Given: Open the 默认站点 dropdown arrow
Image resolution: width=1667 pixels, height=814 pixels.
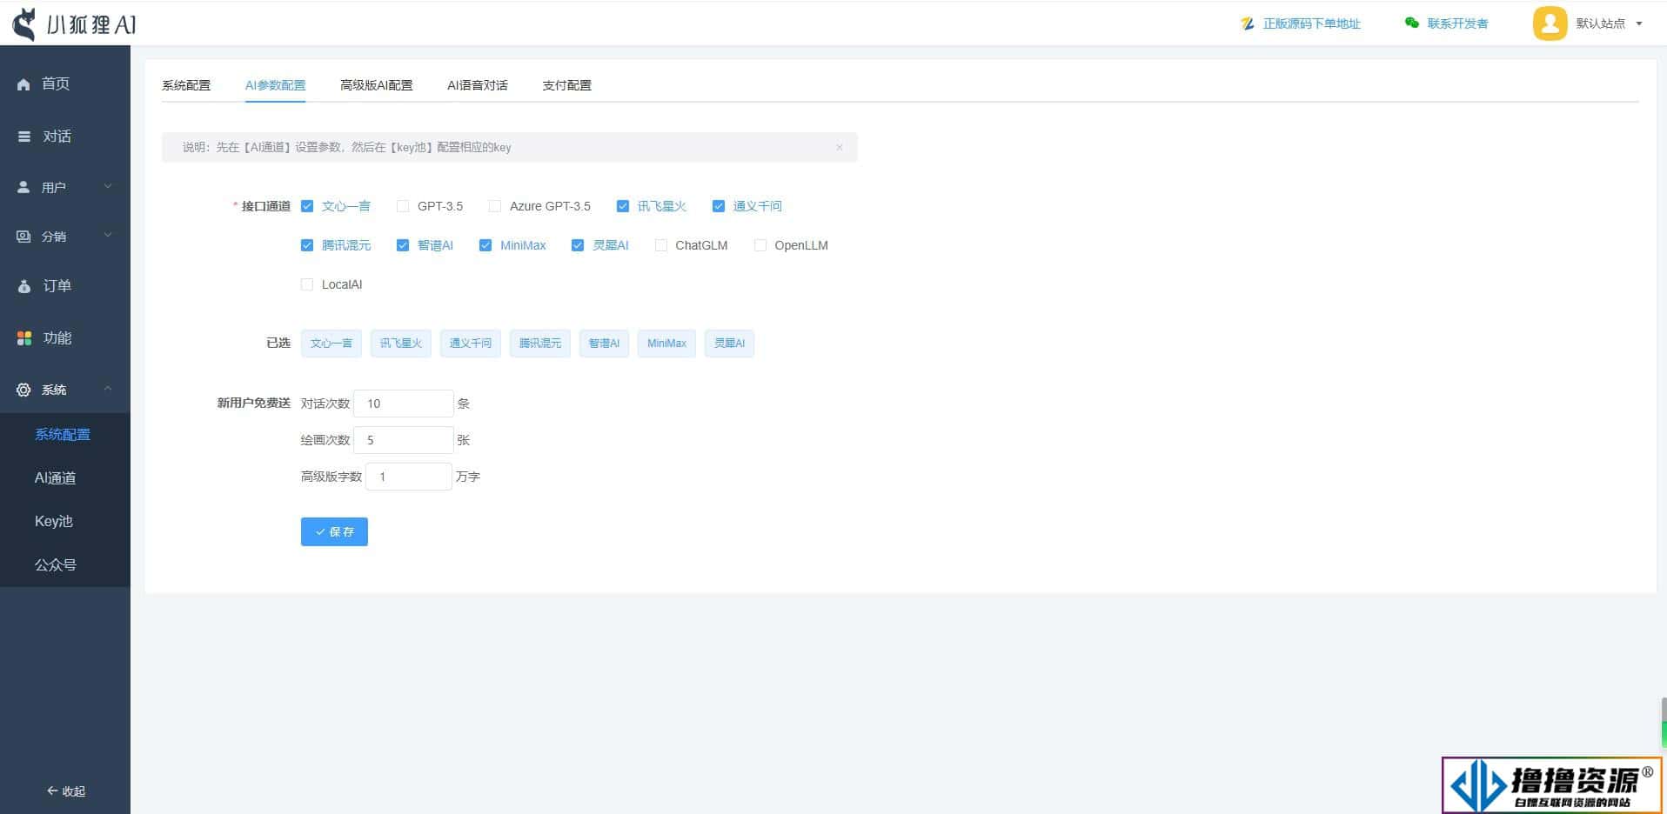Looking at the screenshot, I should pos(1639,23).
